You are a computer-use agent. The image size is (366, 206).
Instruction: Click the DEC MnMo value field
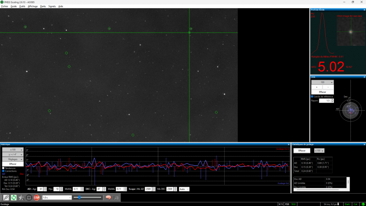pyautogui.click(x=119, y=189)
